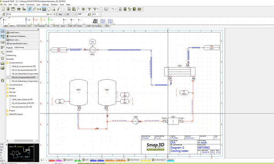The height and width of the screenshot is (164, 274).
Task: Select the pencil draw tool
Action: click(58, 9)
